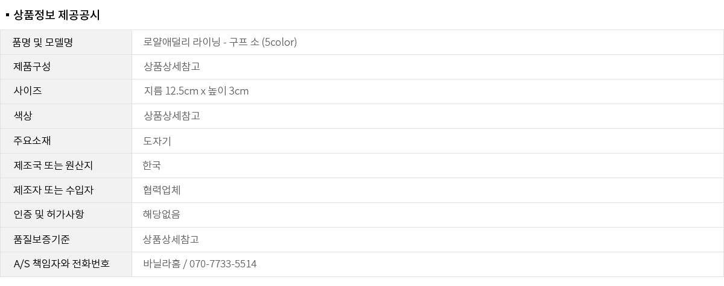Select the 제조자 또는 수입자 label
Viewport: 724px width, 286px height.
(53, 190)
